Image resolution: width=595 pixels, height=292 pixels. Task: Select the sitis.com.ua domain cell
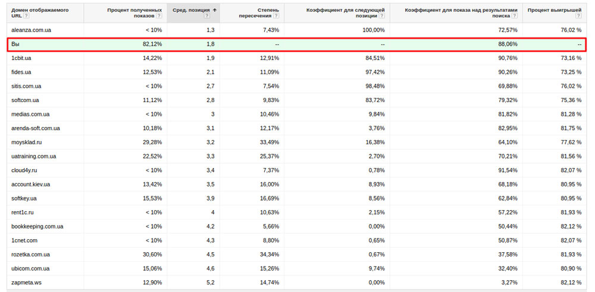pos(26,86)
